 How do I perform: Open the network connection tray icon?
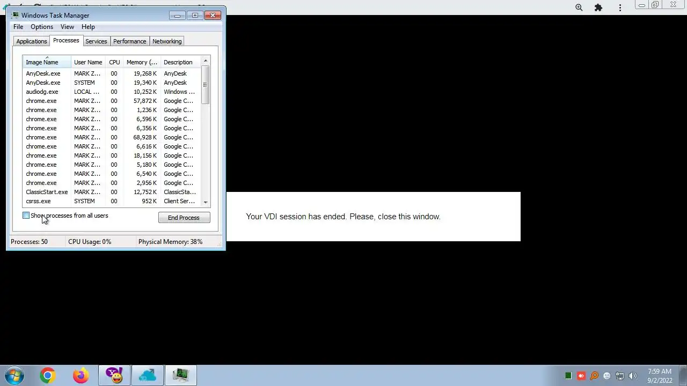click(x=620, y=376)
